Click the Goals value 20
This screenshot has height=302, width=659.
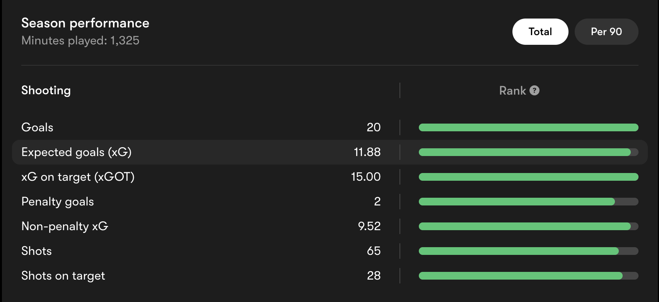pos(374,127)
